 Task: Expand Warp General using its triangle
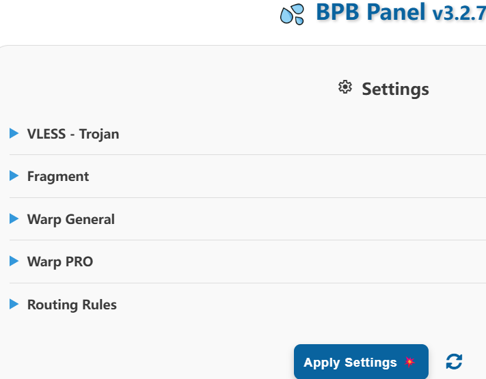(x=14, y=219)
